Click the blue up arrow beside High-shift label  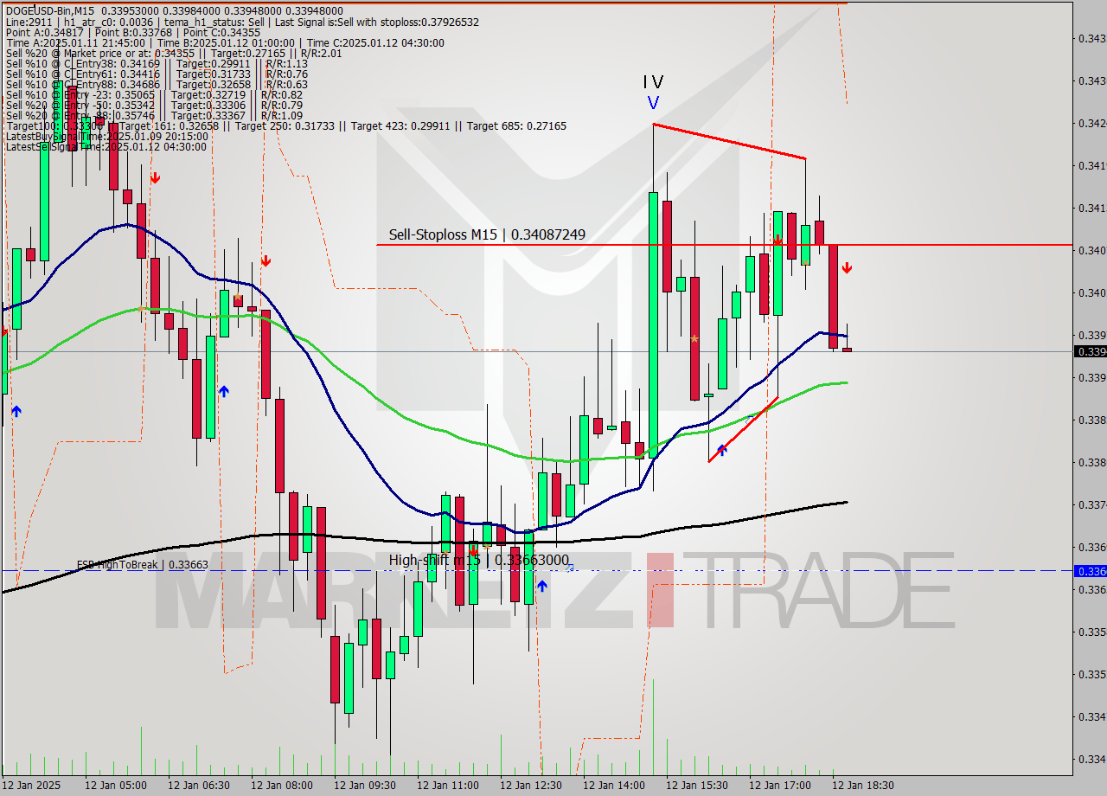(x=541, y=586)
